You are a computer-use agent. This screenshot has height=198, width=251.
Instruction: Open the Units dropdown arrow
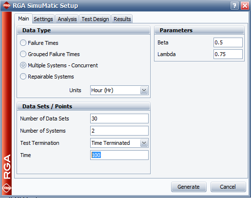tap(144, 90)
